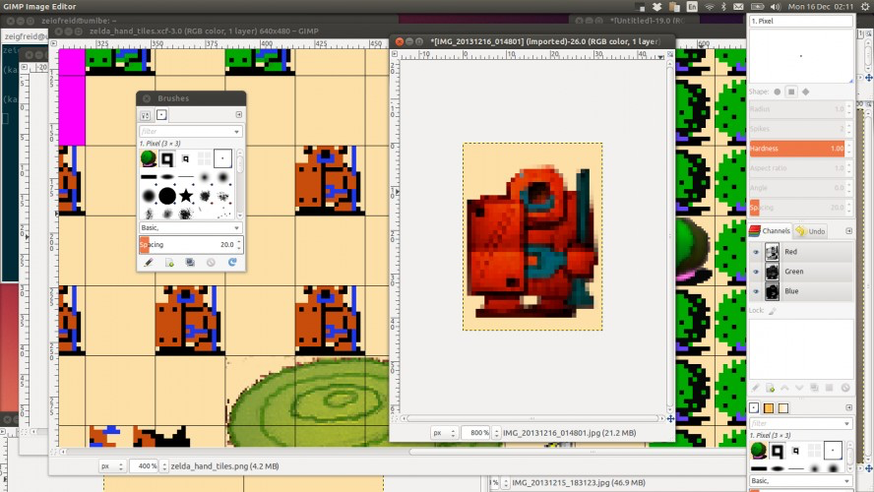874x492 pixels.
Task: Click the Spacing stepper arrows in Brushes dialog
Action: (239, 245)
